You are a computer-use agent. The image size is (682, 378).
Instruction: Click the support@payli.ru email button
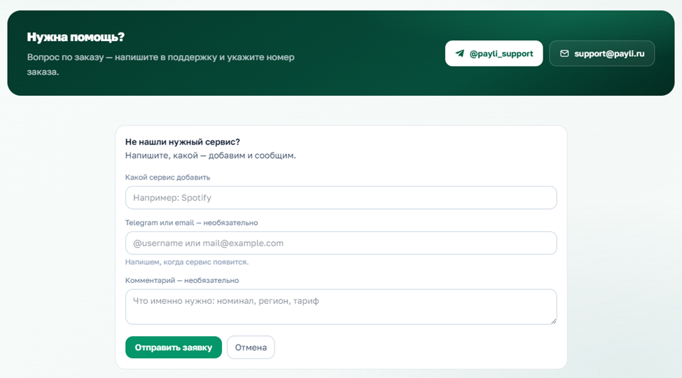(x=601, y=53)
